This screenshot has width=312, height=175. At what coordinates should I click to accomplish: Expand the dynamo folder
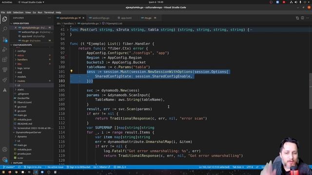coord(22,137)
